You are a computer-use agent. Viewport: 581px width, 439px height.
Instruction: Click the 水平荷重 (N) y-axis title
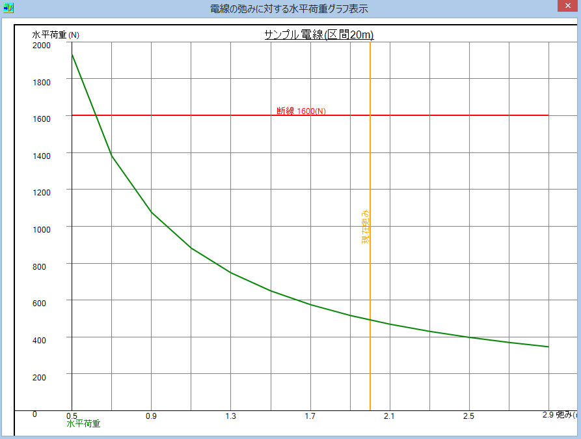[56, 35]
